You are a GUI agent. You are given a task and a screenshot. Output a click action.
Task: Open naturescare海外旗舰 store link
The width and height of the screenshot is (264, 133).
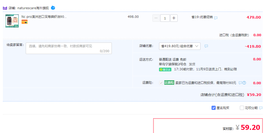click(x=33, y=8)
